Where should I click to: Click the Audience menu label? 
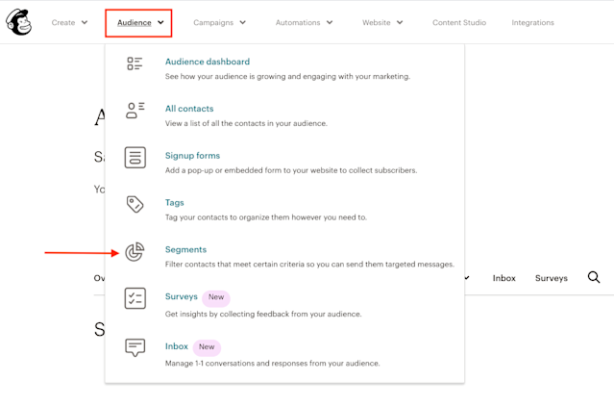135,23
